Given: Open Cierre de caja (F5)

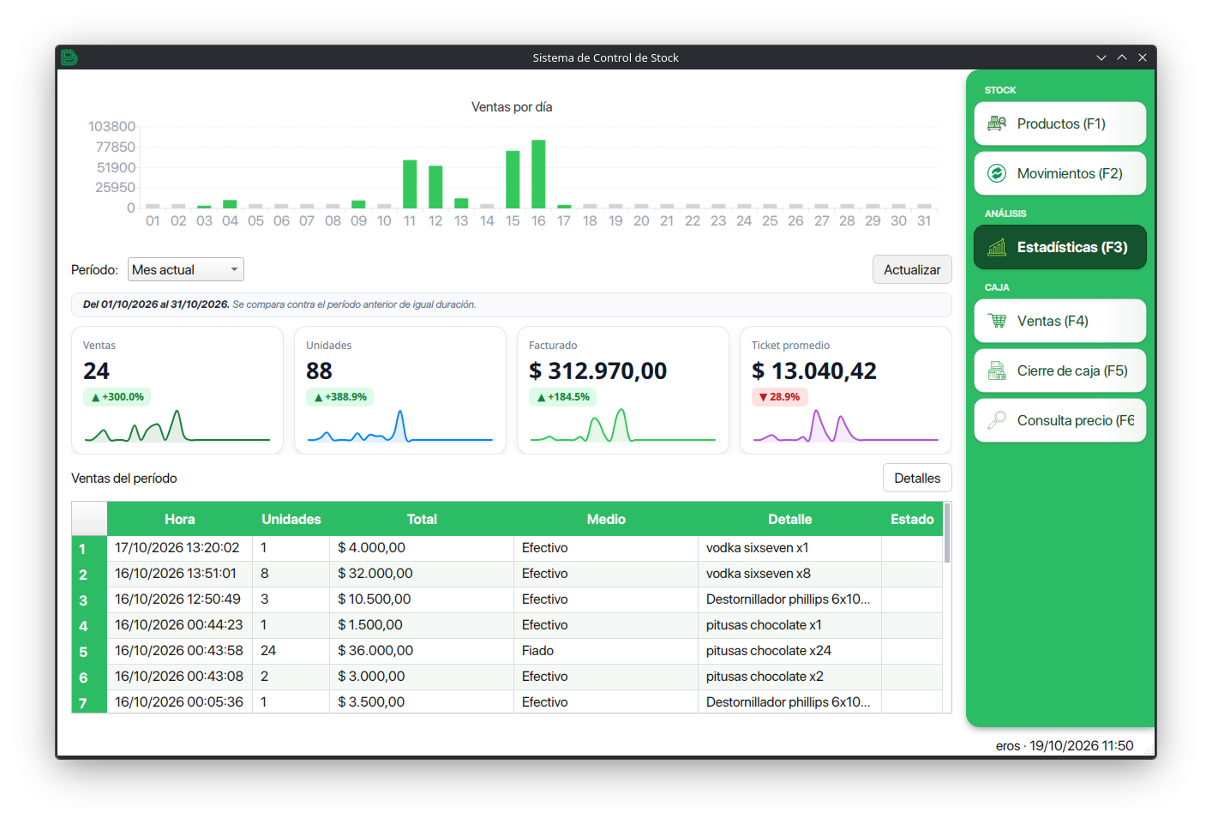Looking at the screenshot, I should [x=1060, y=370].
